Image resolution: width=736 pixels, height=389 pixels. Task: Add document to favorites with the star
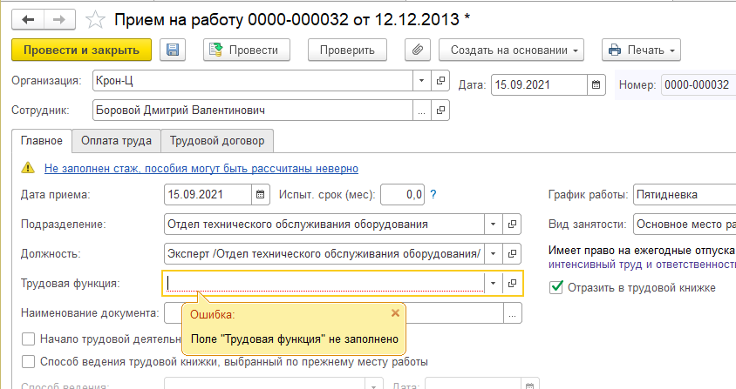tap(95, 20)
